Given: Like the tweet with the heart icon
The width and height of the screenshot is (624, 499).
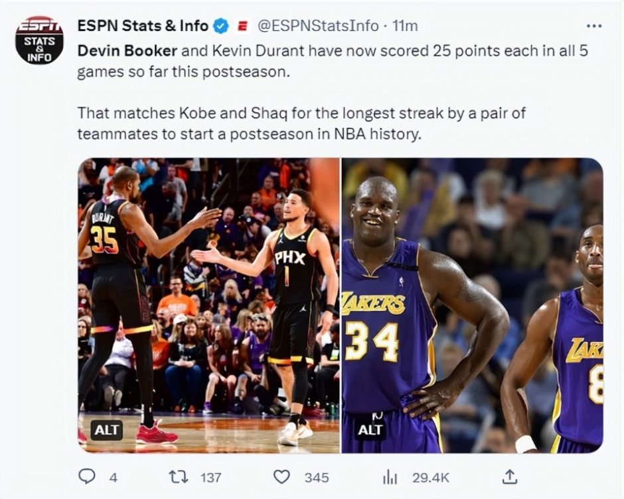Looking at the screenshot, I should [x=282, y=476].
